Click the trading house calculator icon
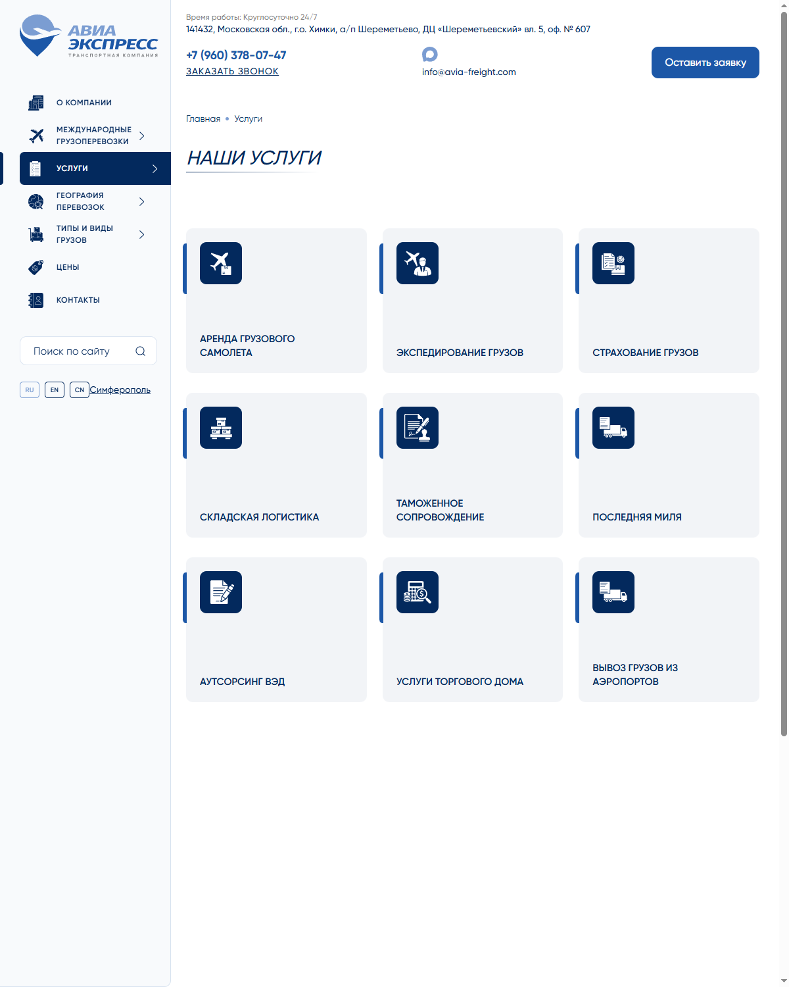This screenshot has width=789, height=987. [418, 592]
